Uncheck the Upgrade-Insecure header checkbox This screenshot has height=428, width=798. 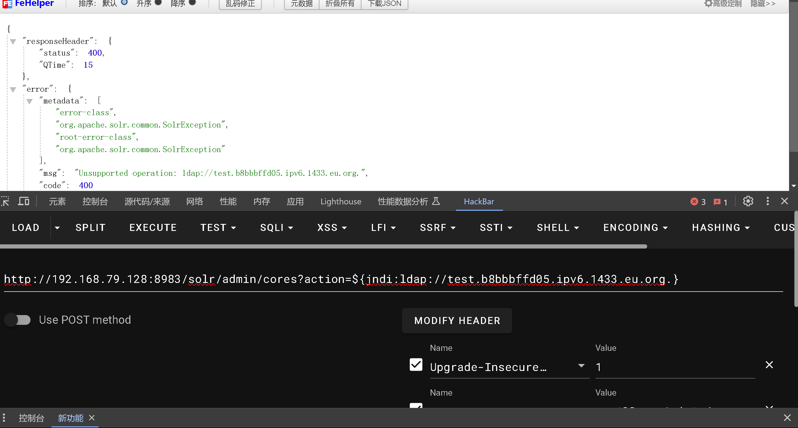pyautogui.click(x=416, y=365)
